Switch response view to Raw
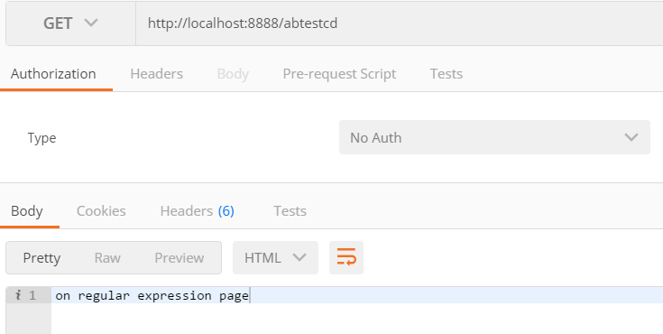Screen dimensions: 663x334 (107, 258)
